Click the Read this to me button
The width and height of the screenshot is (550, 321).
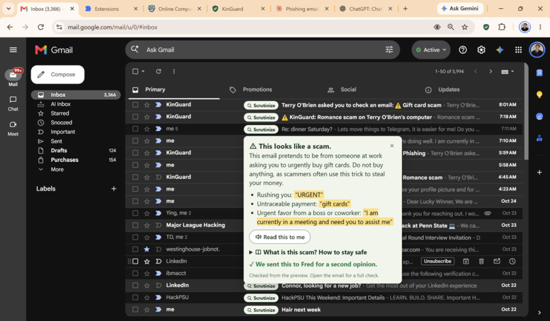click(280, 237)
